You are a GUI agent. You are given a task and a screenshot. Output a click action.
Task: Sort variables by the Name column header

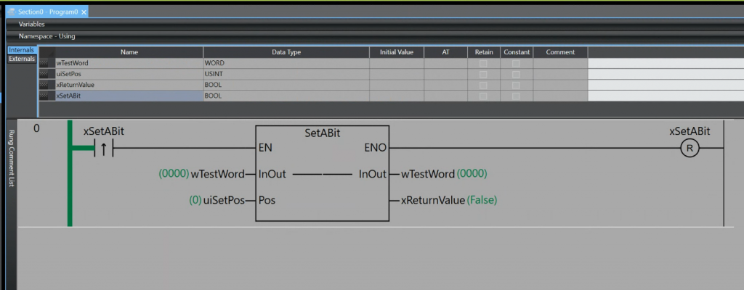[129, 52]
